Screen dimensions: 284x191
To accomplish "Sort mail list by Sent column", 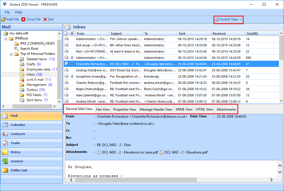I will tap(194, 34).
